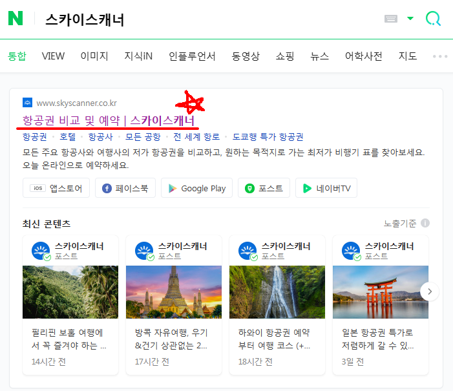
Task: Click the Skyscanner favicon next to URL
Action: 27,103
